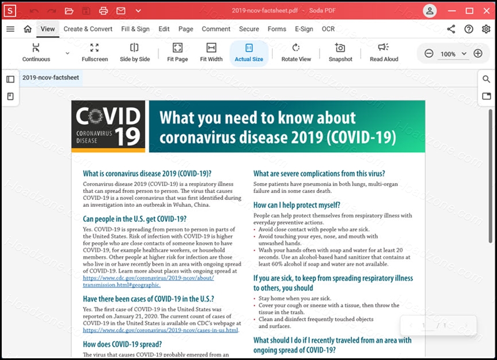Click Rotate View
Viewport: 497px width, 360px height.
(x=296, y=53)
